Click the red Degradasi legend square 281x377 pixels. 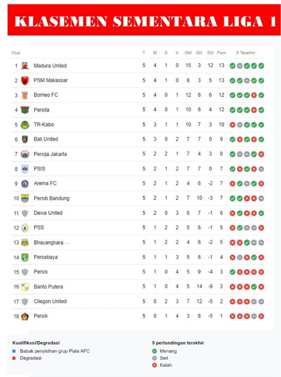pos(14,358)
